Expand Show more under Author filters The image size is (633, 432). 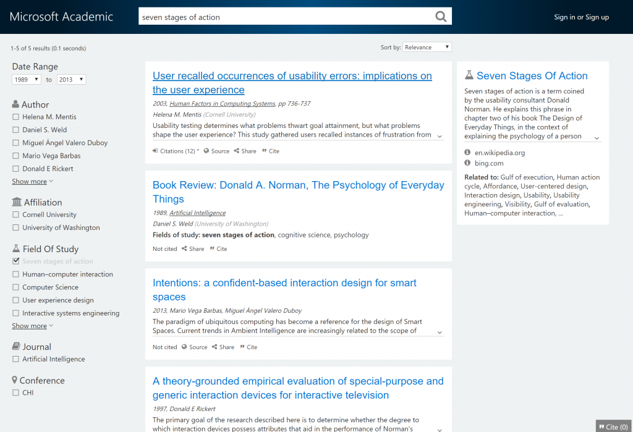coord(28,181)
